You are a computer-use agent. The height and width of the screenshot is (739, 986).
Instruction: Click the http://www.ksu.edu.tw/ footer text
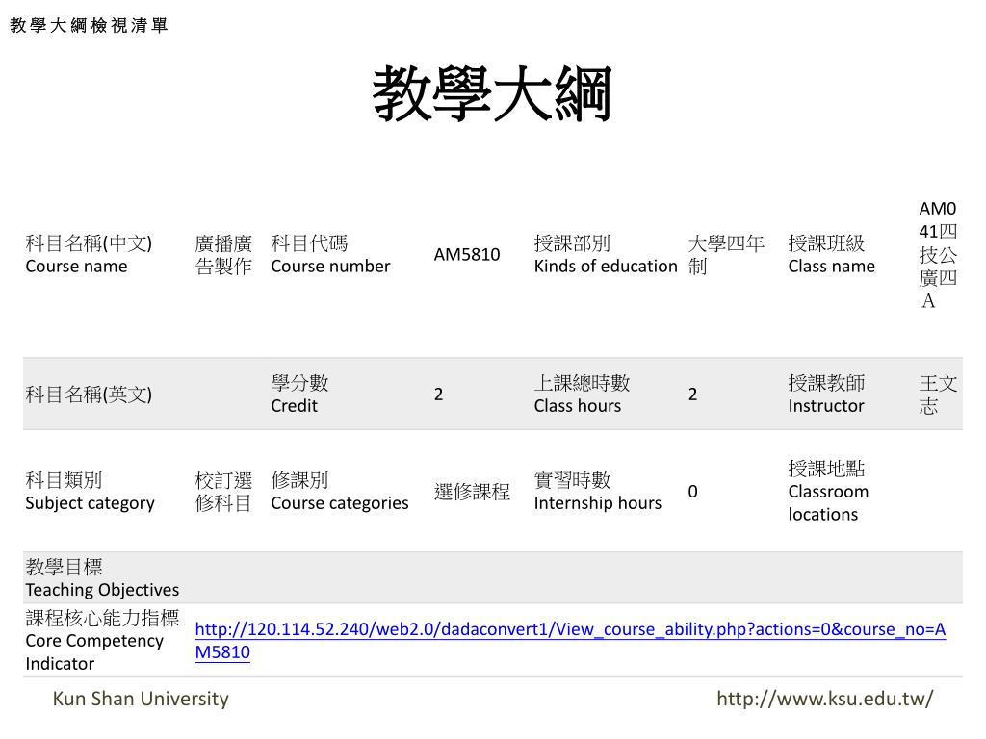point(825,699)
